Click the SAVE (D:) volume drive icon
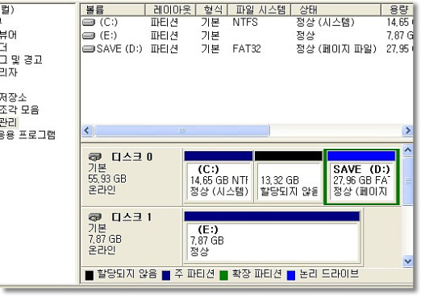The image size is (421, 296). click(x=89, y=49)
